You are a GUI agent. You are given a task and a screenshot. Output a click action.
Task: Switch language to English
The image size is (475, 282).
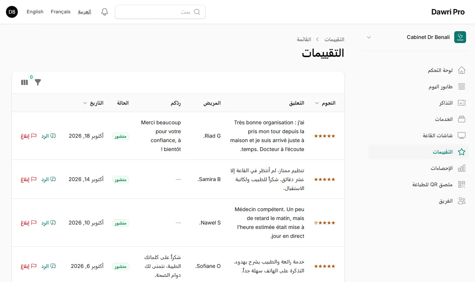[x=35, y=12]
